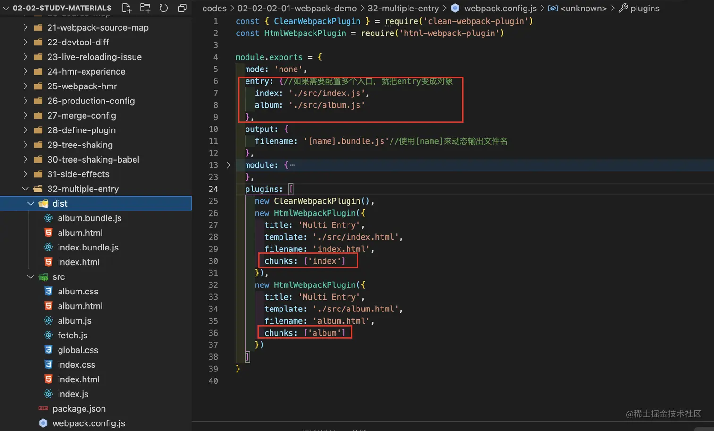Click "filename: '[name].bundle.js'" on line 11
Screen dimensions: 714x431
click(x=322, y=141)
